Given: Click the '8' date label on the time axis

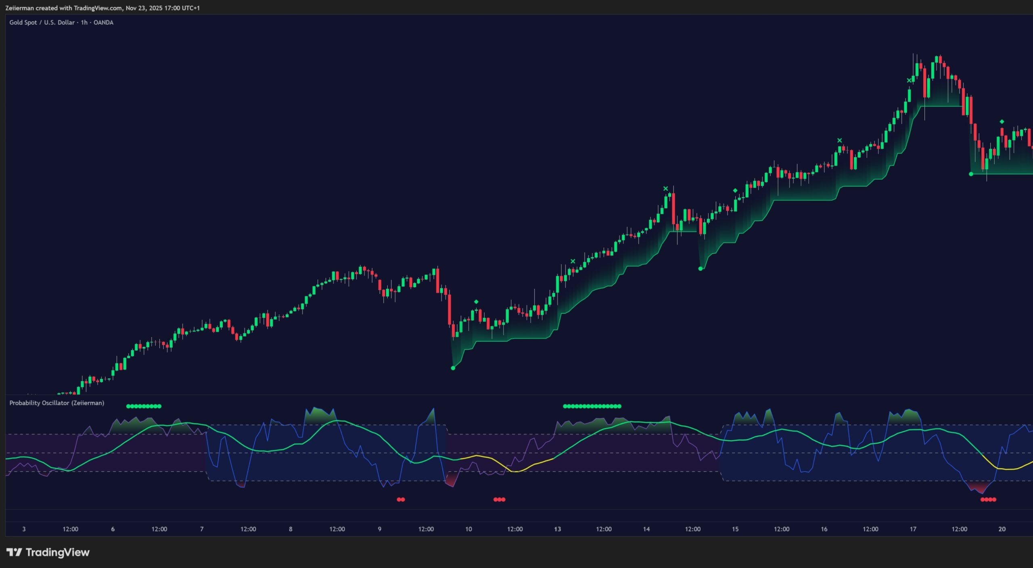Looking at the screenshot, I should click(291, 529).
